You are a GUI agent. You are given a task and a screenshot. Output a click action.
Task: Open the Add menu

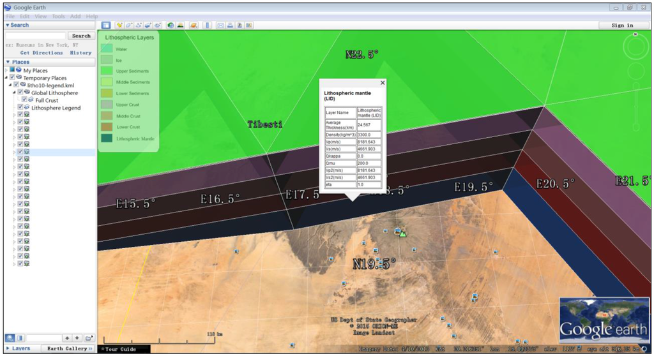click(x=75, y=16)
